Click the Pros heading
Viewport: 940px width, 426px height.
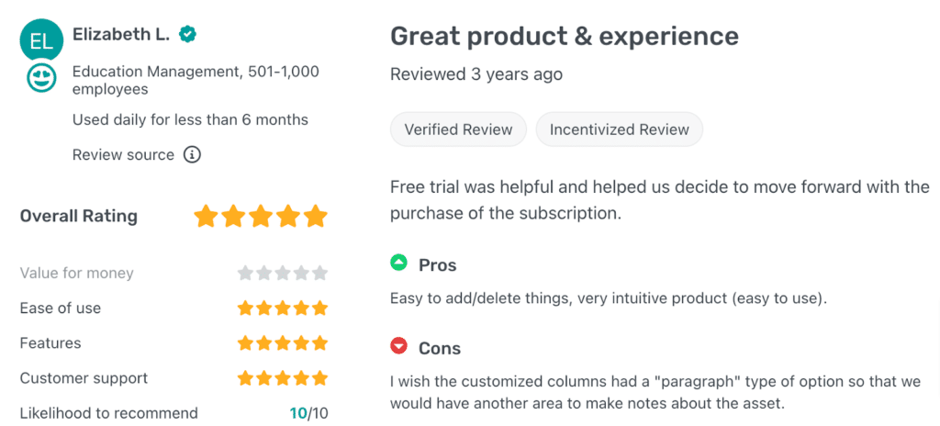point(438,265)
